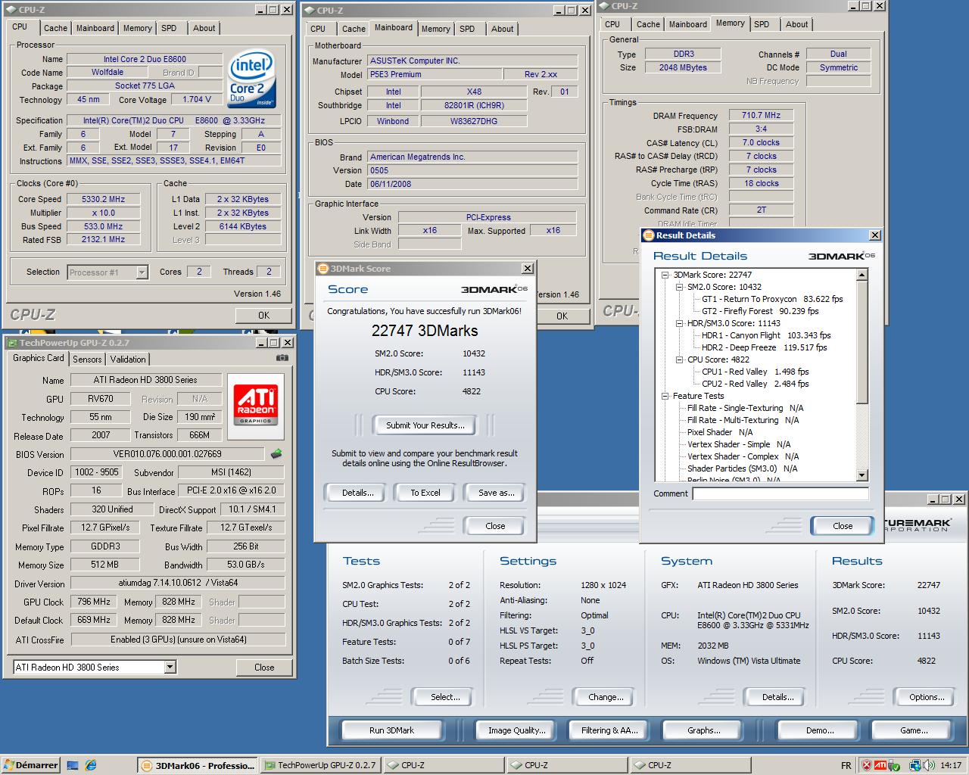The image size is (969, 775).
Task: Click Close button in GPU-Z window
Action: pos(264,668)
